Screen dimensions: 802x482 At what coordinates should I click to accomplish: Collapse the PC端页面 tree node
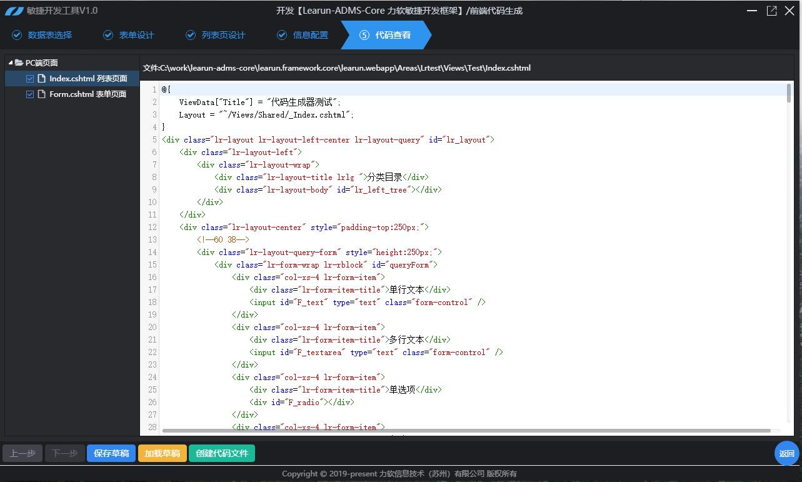(11, 63)
